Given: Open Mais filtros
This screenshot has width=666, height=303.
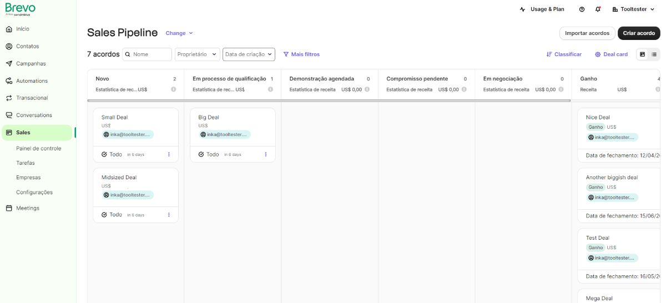Looking at the screenshot, I should pyautogui.click(x=301, y=54).
